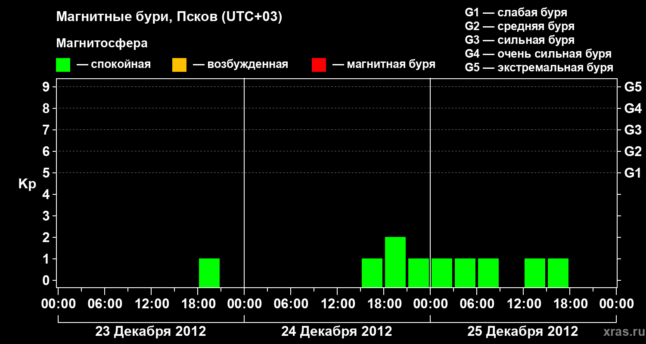Click the 24 December 15:00 green bar
The height and width of the screenshot is (344, 646).
(372, 273)
